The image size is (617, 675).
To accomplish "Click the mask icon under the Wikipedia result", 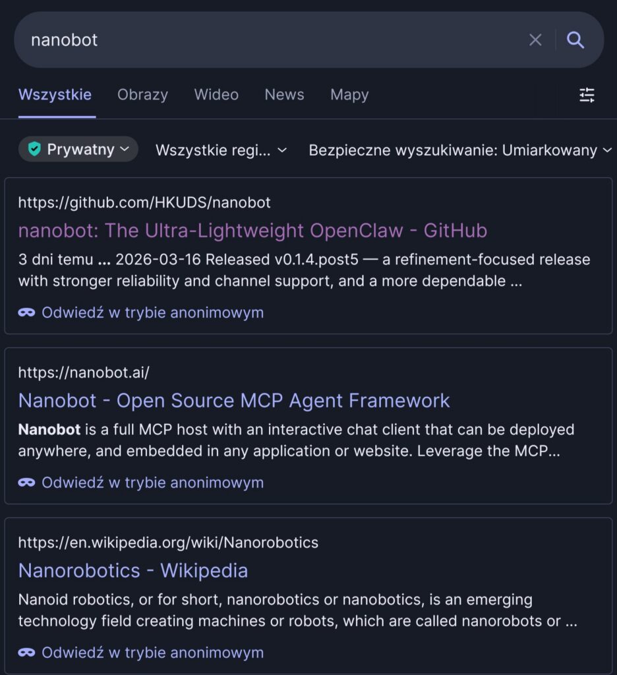I will click(x=26, y=653).
